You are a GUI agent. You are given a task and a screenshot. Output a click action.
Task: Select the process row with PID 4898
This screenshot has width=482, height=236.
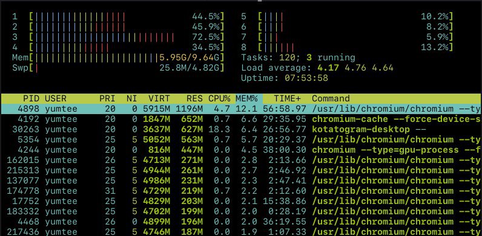241,109
